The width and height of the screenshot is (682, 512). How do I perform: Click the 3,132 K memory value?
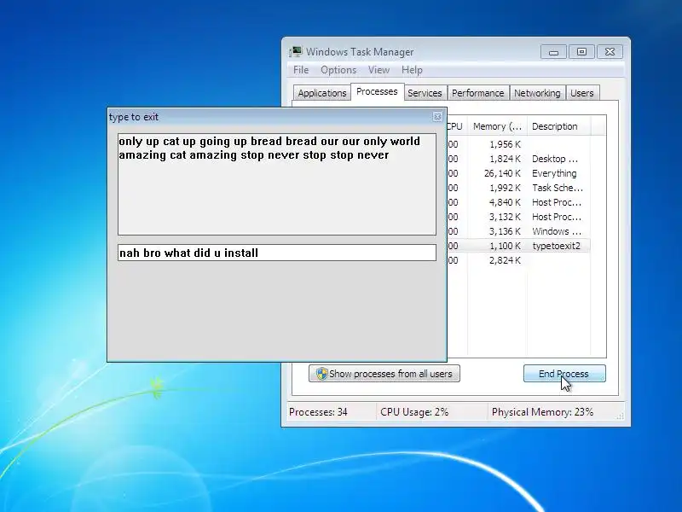coord(505,217)
